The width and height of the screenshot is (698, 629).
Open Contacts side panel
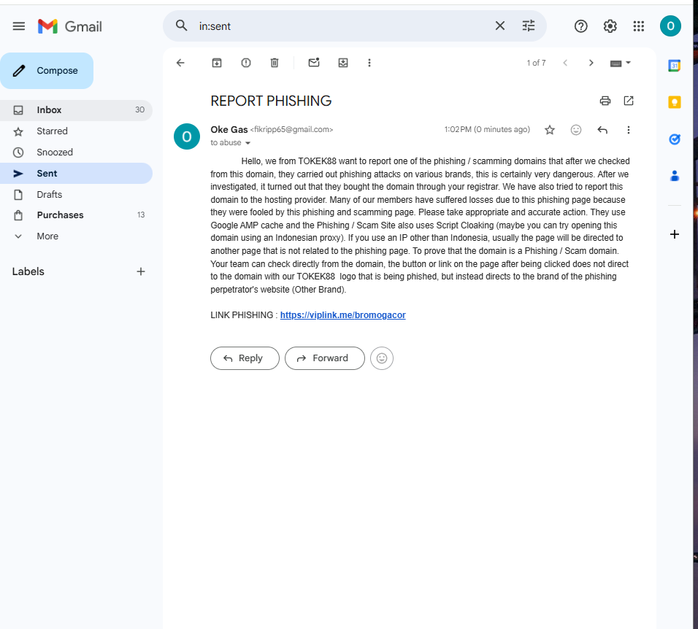coord(675,176)
